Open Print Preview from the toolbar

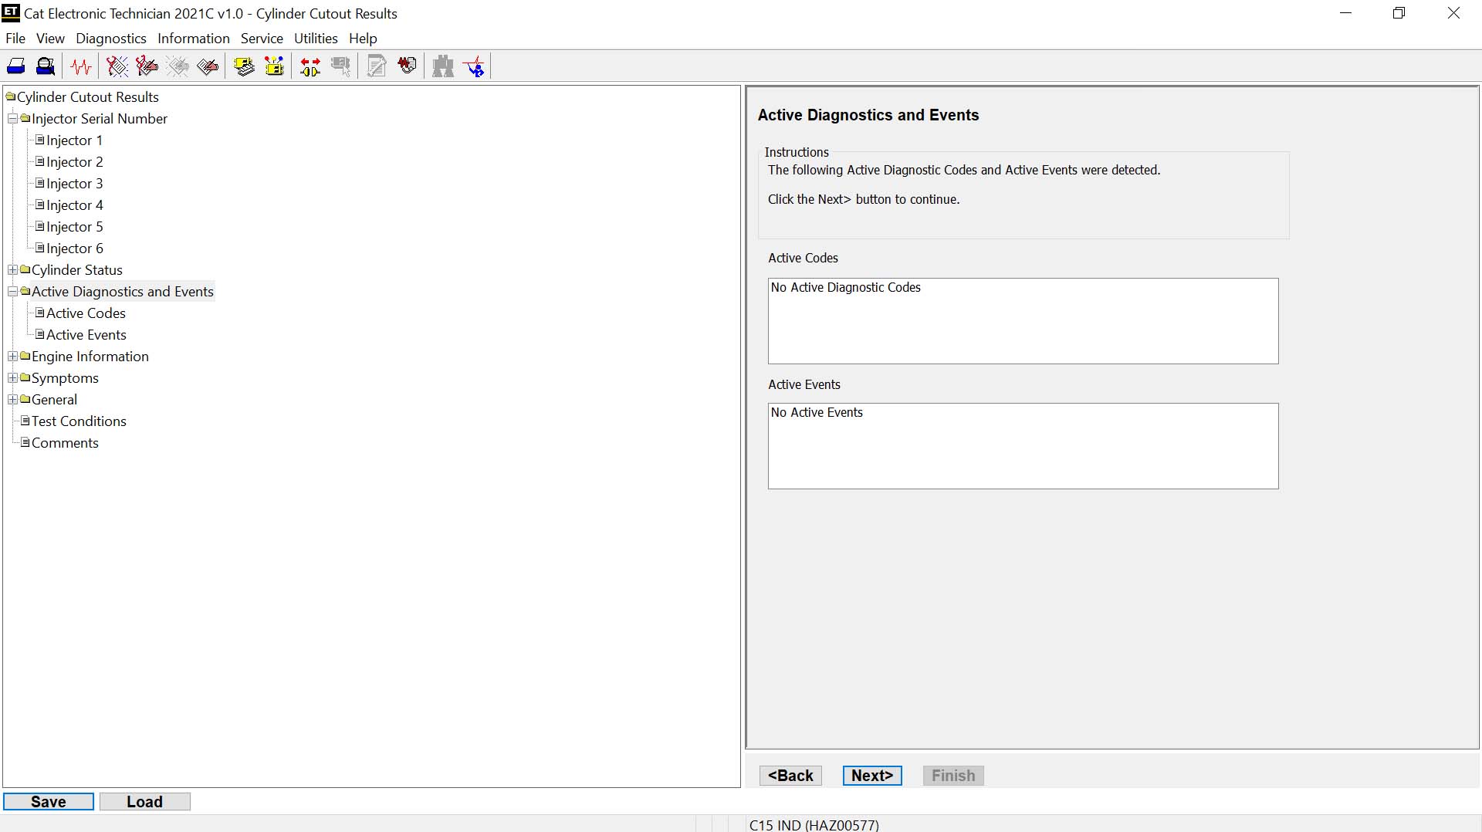click(x=46, y=66)
